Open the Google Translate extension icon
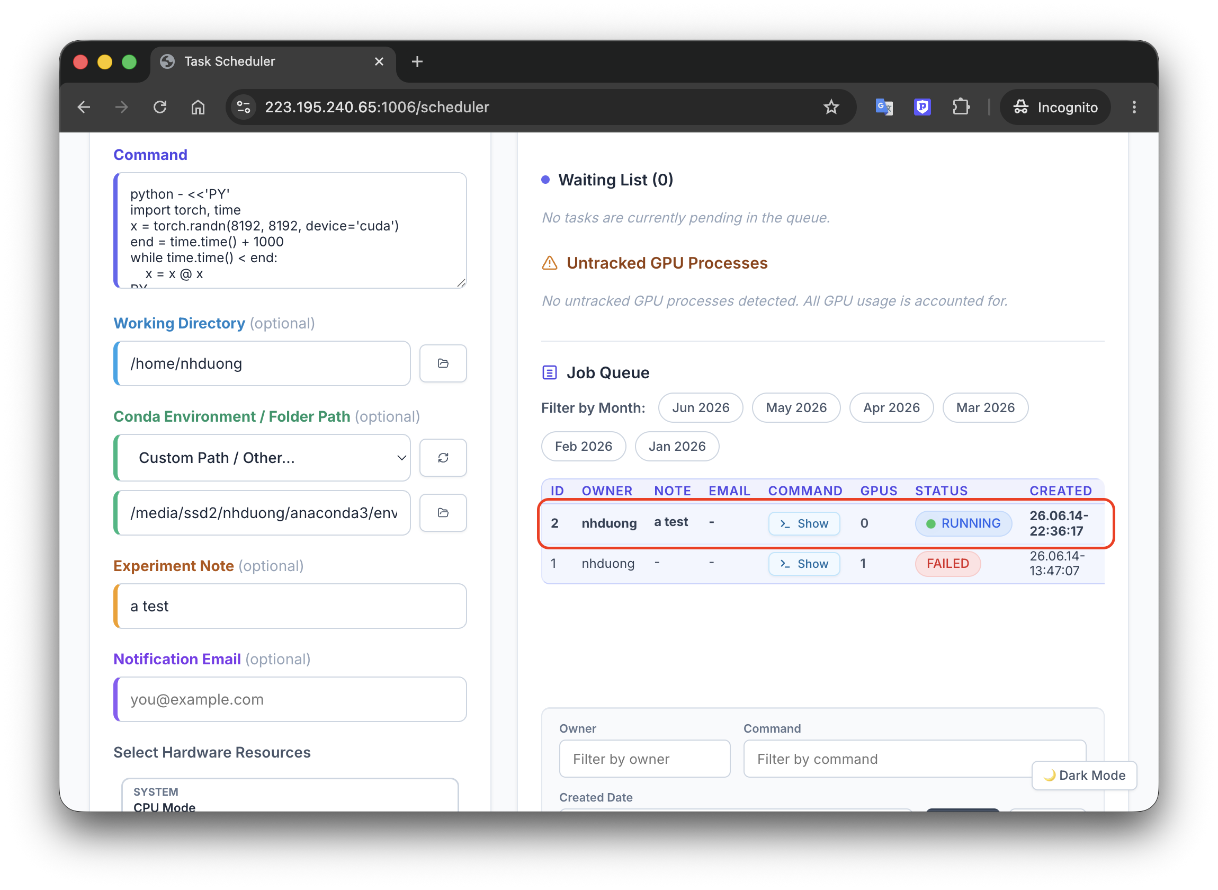Viewport: 1218px width, 890px height. click(884, 107)
